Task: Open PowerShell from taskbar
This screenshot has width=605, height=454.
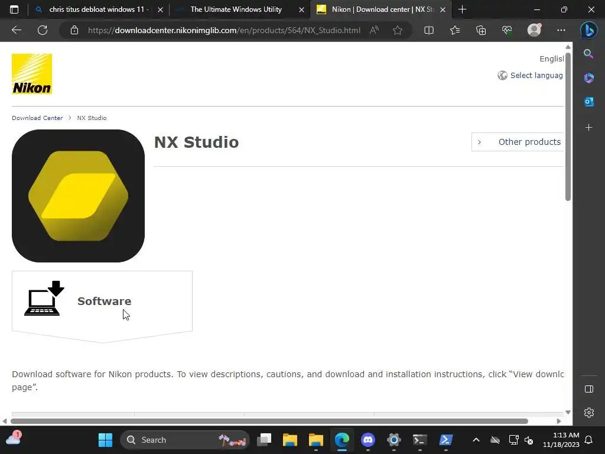Action: click(x=445, y=440)
